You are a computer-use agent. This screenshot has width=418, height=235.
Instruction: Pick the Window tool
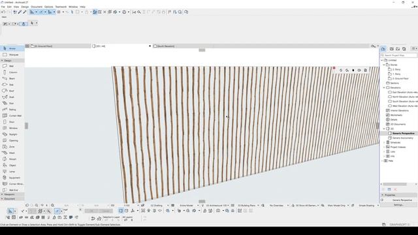tap(12, 128)
